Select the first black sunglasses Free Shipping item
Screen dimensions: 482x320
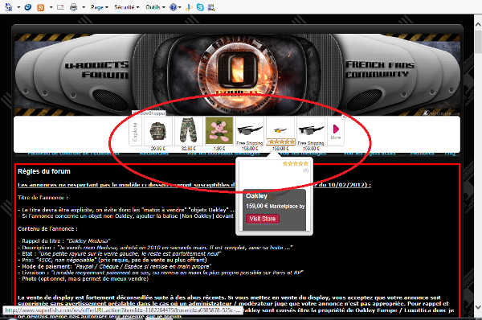click(x=250, y=131)
